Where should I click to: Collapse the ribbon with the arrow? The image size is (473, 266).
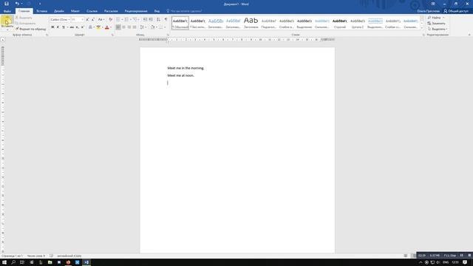click(x=469, y=35)
